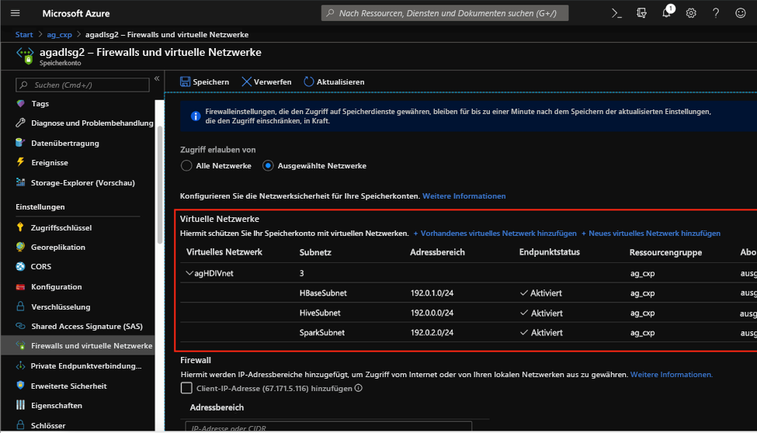Open portal settings gear
The width and height of the screenshot is (757, 433).
[x=691, y=13]
